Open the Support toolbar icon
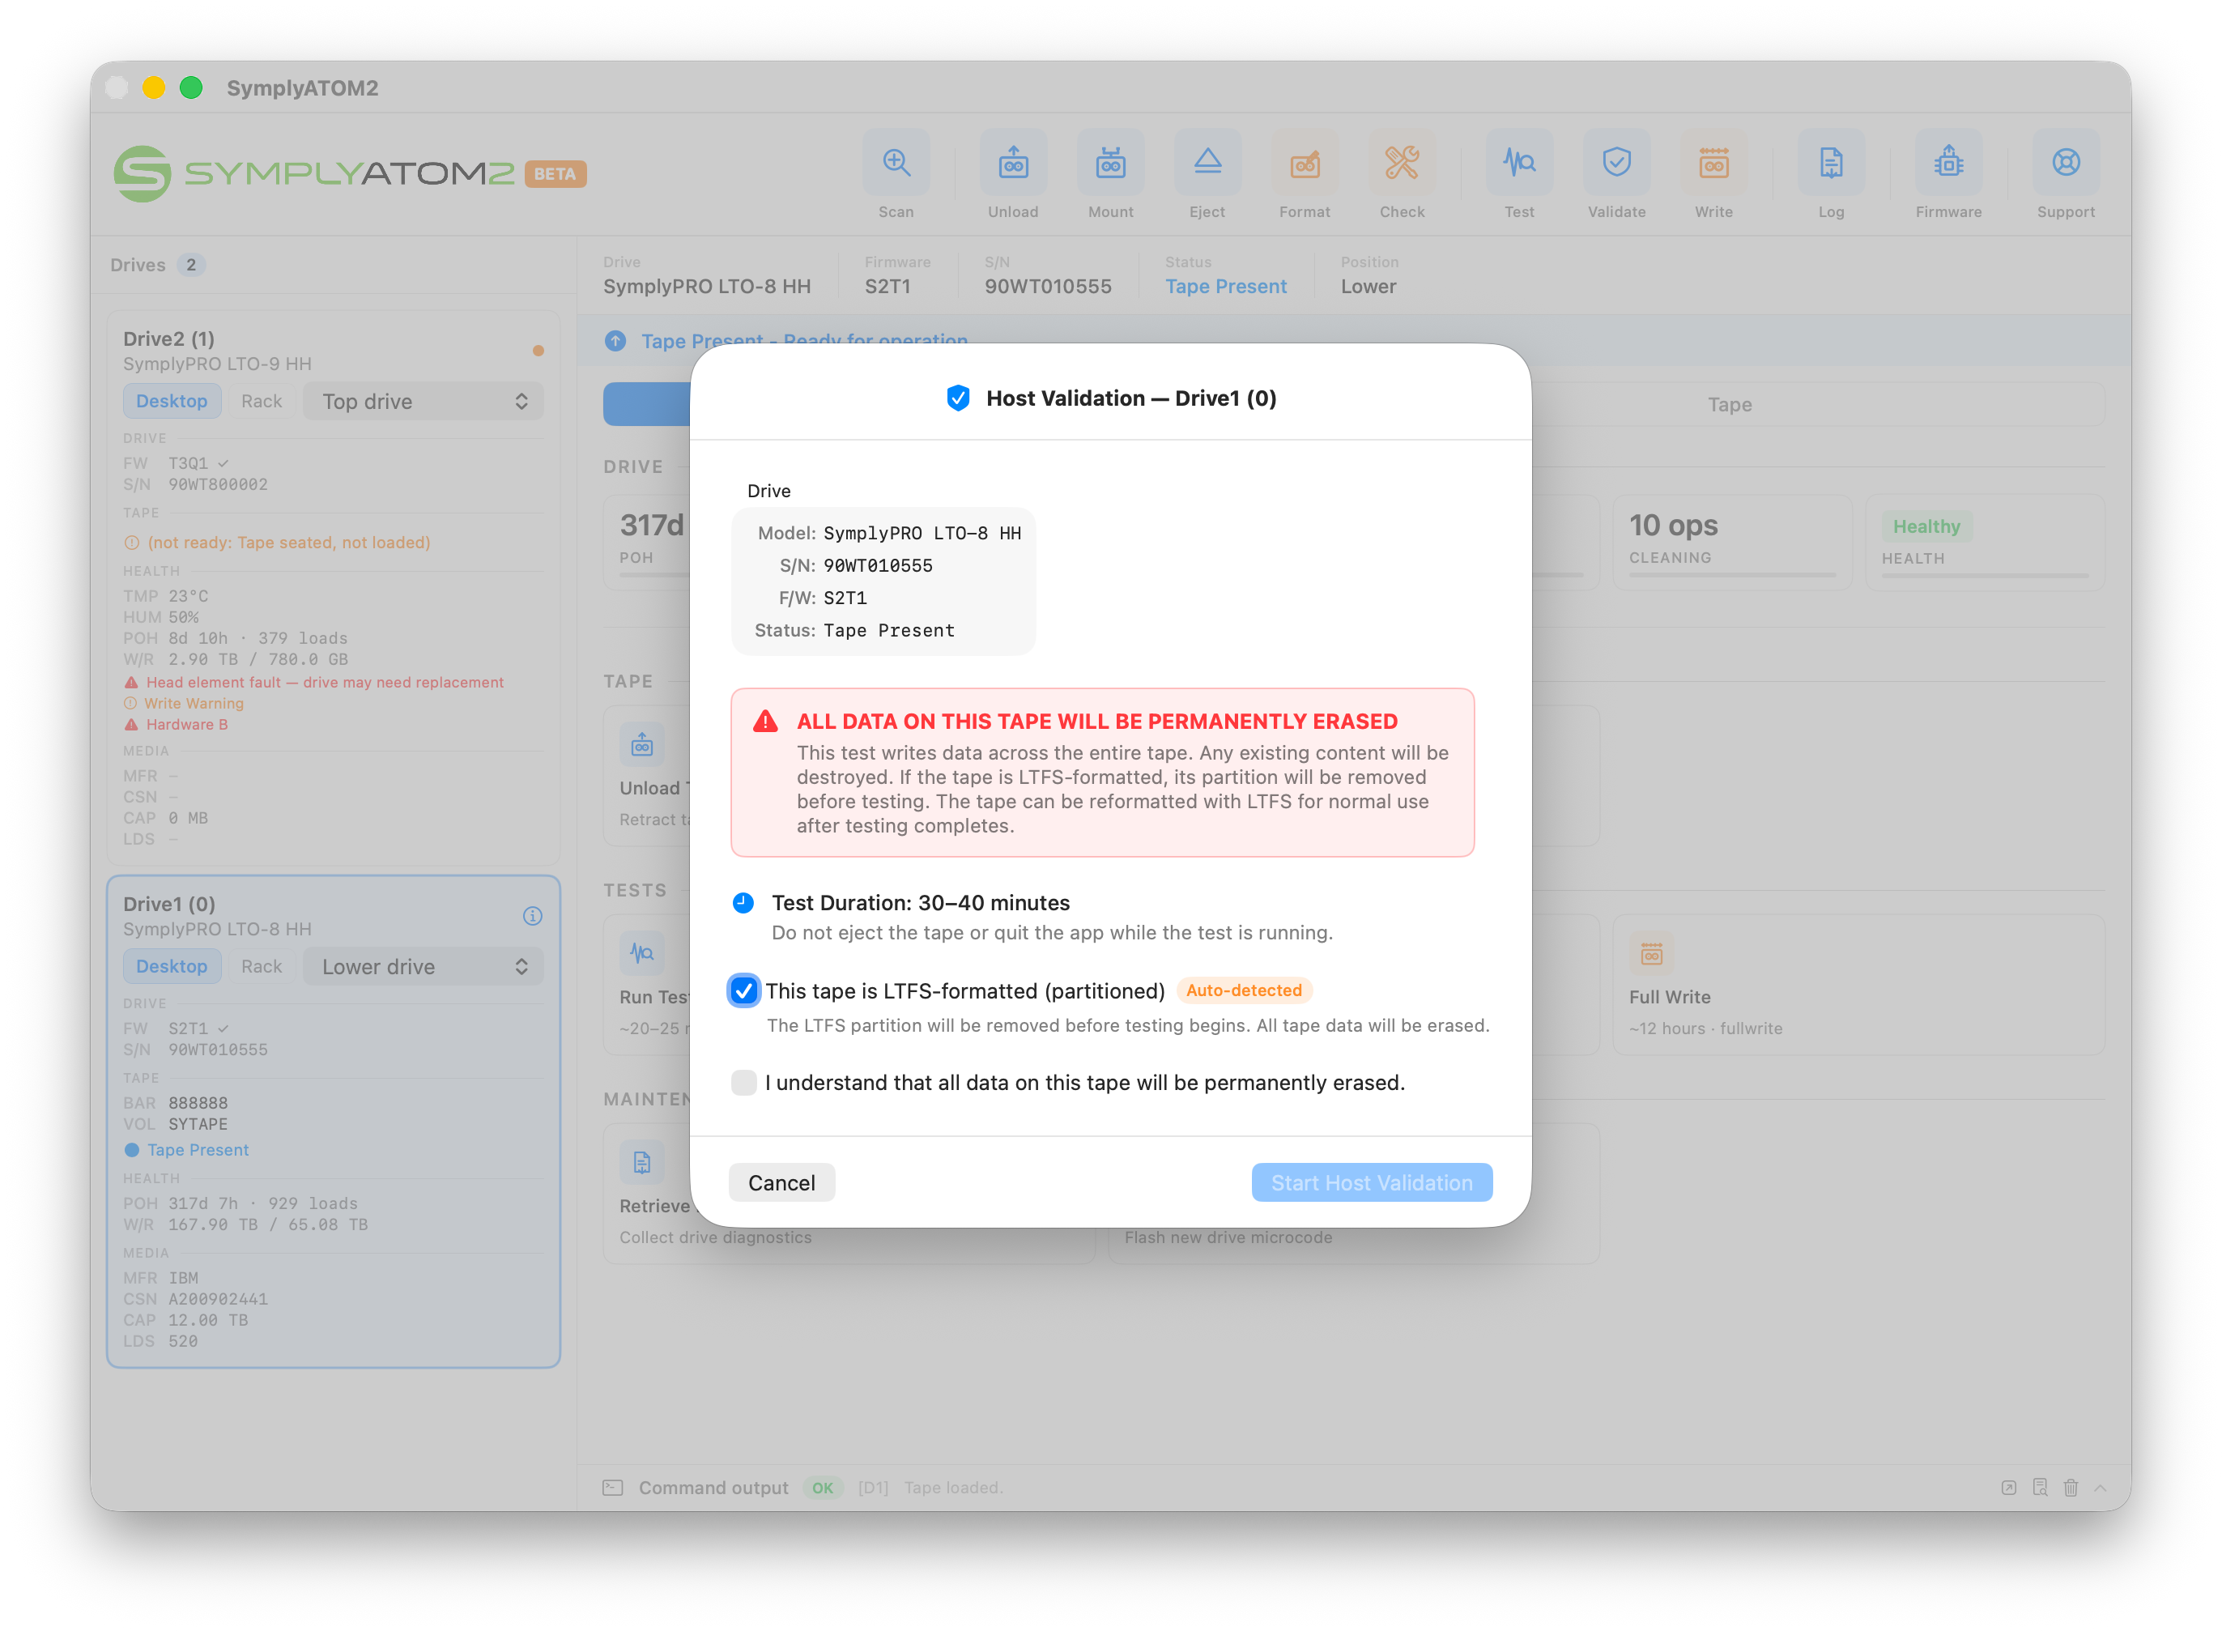This screenshot has height=1631, width=2222. [x=2066, y=163]
